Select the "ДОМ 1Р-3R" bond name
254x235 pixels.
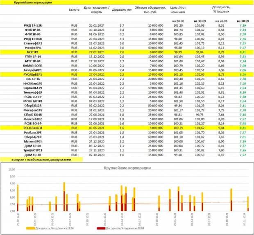(x=33, y=155)
